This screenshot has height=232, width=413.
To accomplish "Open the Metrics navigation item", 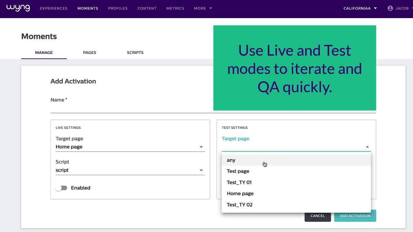I will [175, 8].
